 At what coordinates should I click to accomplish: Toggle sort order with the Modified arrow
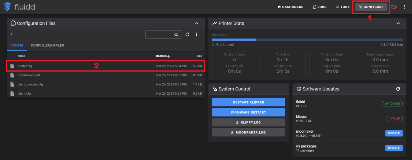coord(168,56)
